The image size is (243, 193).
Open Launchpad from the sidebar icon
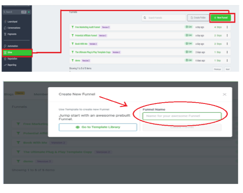(4, 21)
